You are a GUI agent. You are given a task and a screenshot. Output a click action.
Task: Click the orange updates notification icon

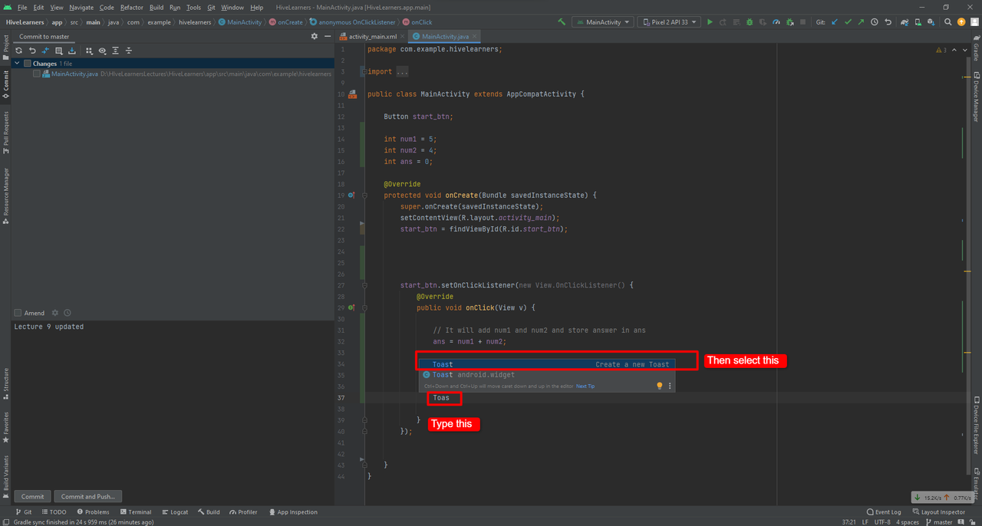pyautogui.click(x=961, y=22)
